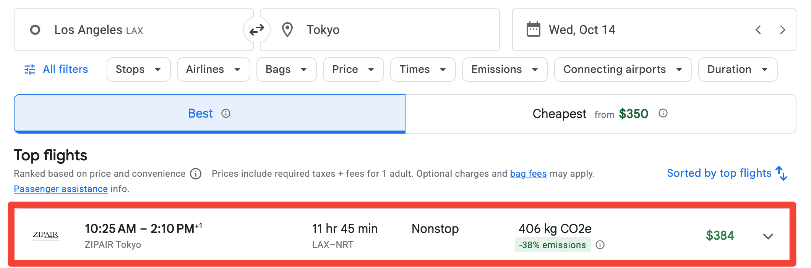Follow the Passenger assistance link

click(61, 189)
